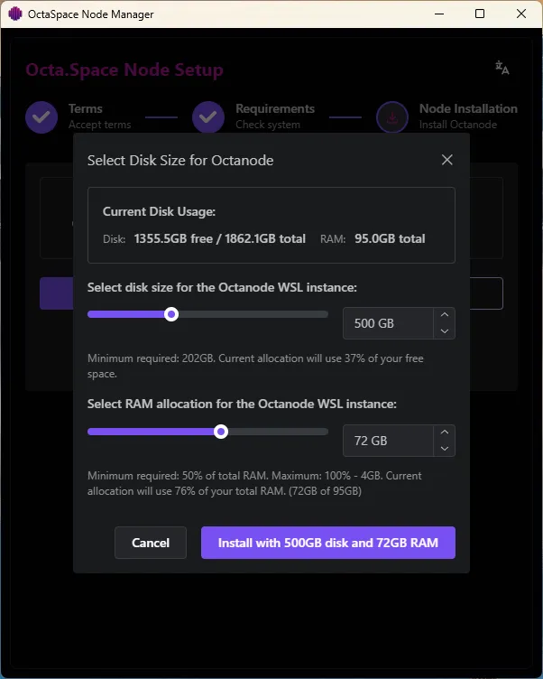Install with 500GB disk and 72GB RAM

click(328, 543)
